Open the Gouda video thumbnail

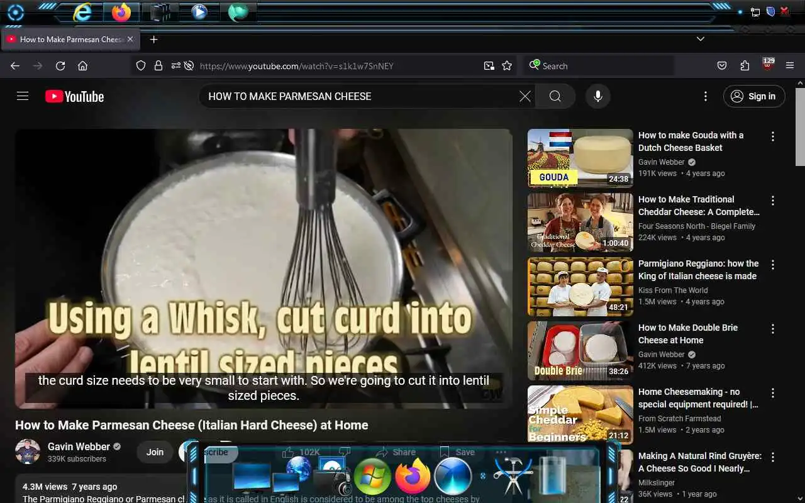tap(580, 158)
